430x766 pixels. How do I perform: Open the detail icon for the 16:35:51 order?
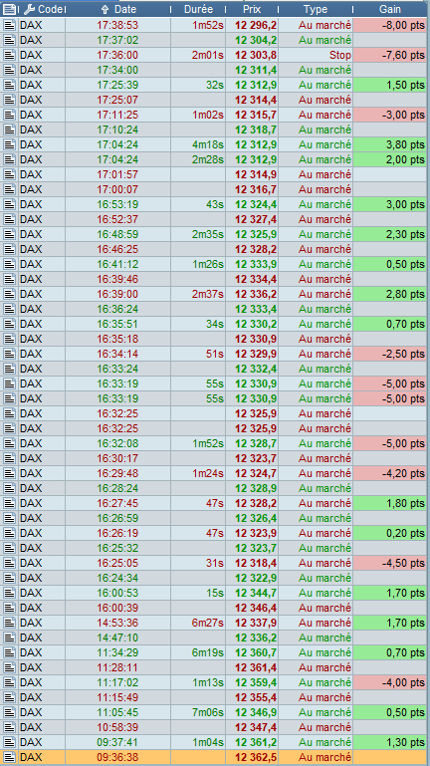click(9, 324)
